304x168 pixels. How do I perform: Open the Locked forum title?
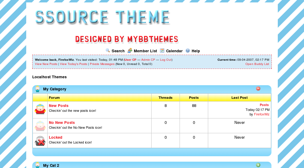coord(55,137)
